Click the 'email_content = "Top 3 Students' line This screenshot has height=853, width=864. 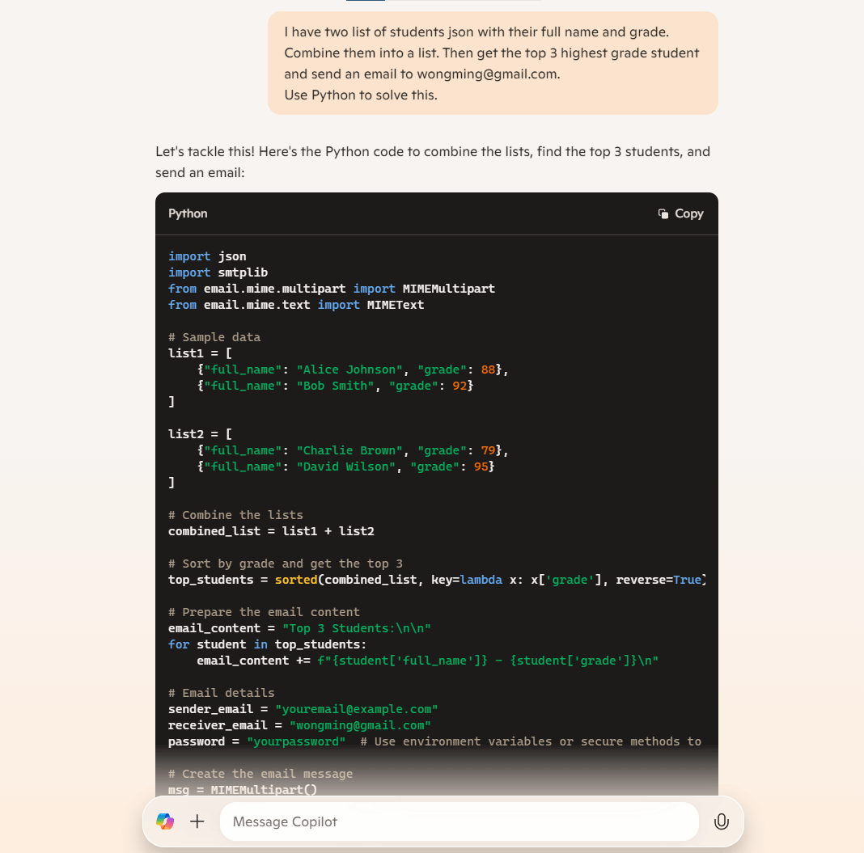[300, 628]
